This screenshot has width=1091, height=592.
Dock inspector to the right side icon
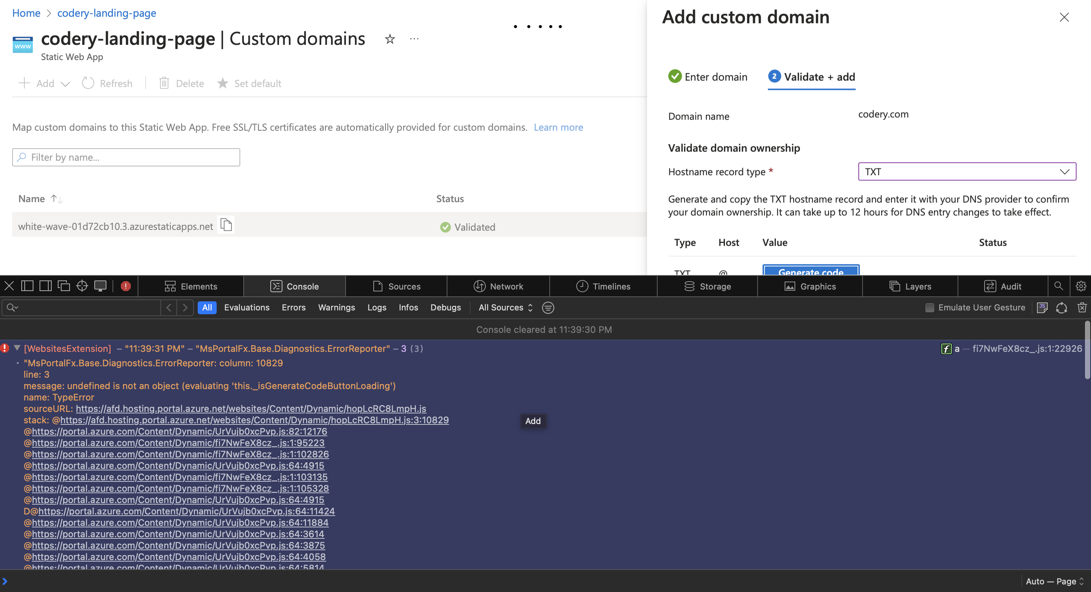[45, 286]
